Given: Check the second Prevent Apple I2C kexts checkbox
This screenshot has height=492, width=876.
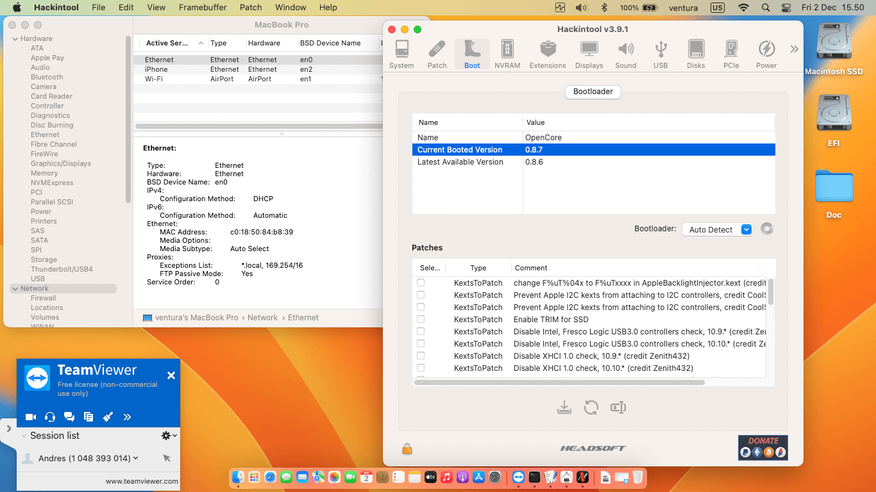Looking at the screenshot, I should point(421,307).
